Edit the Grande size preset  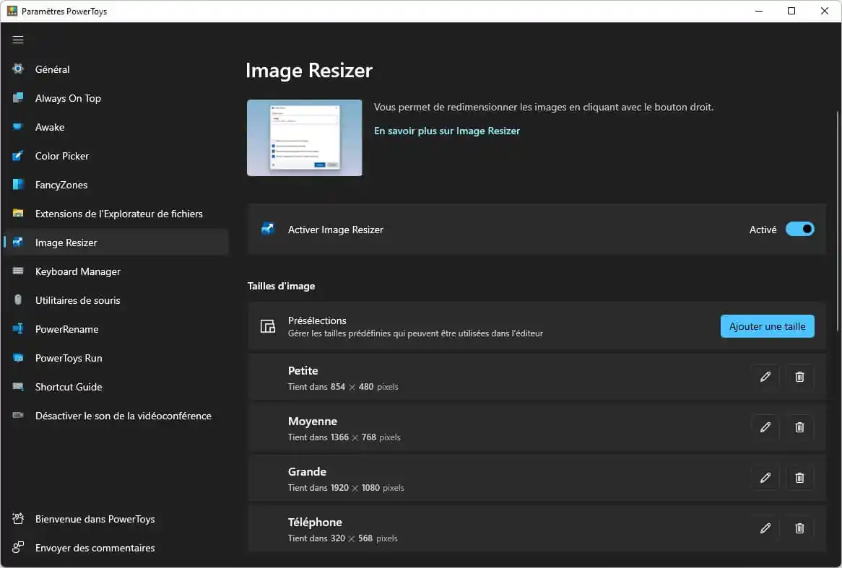[765, 478]
